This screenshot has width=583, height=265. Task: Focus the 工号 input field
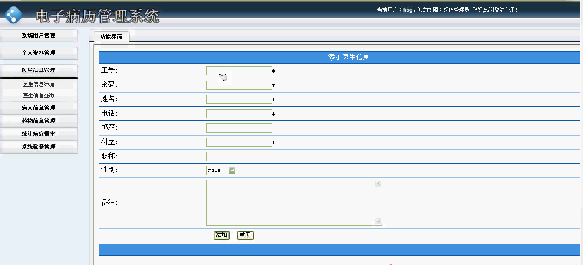(x=239, y=71)
